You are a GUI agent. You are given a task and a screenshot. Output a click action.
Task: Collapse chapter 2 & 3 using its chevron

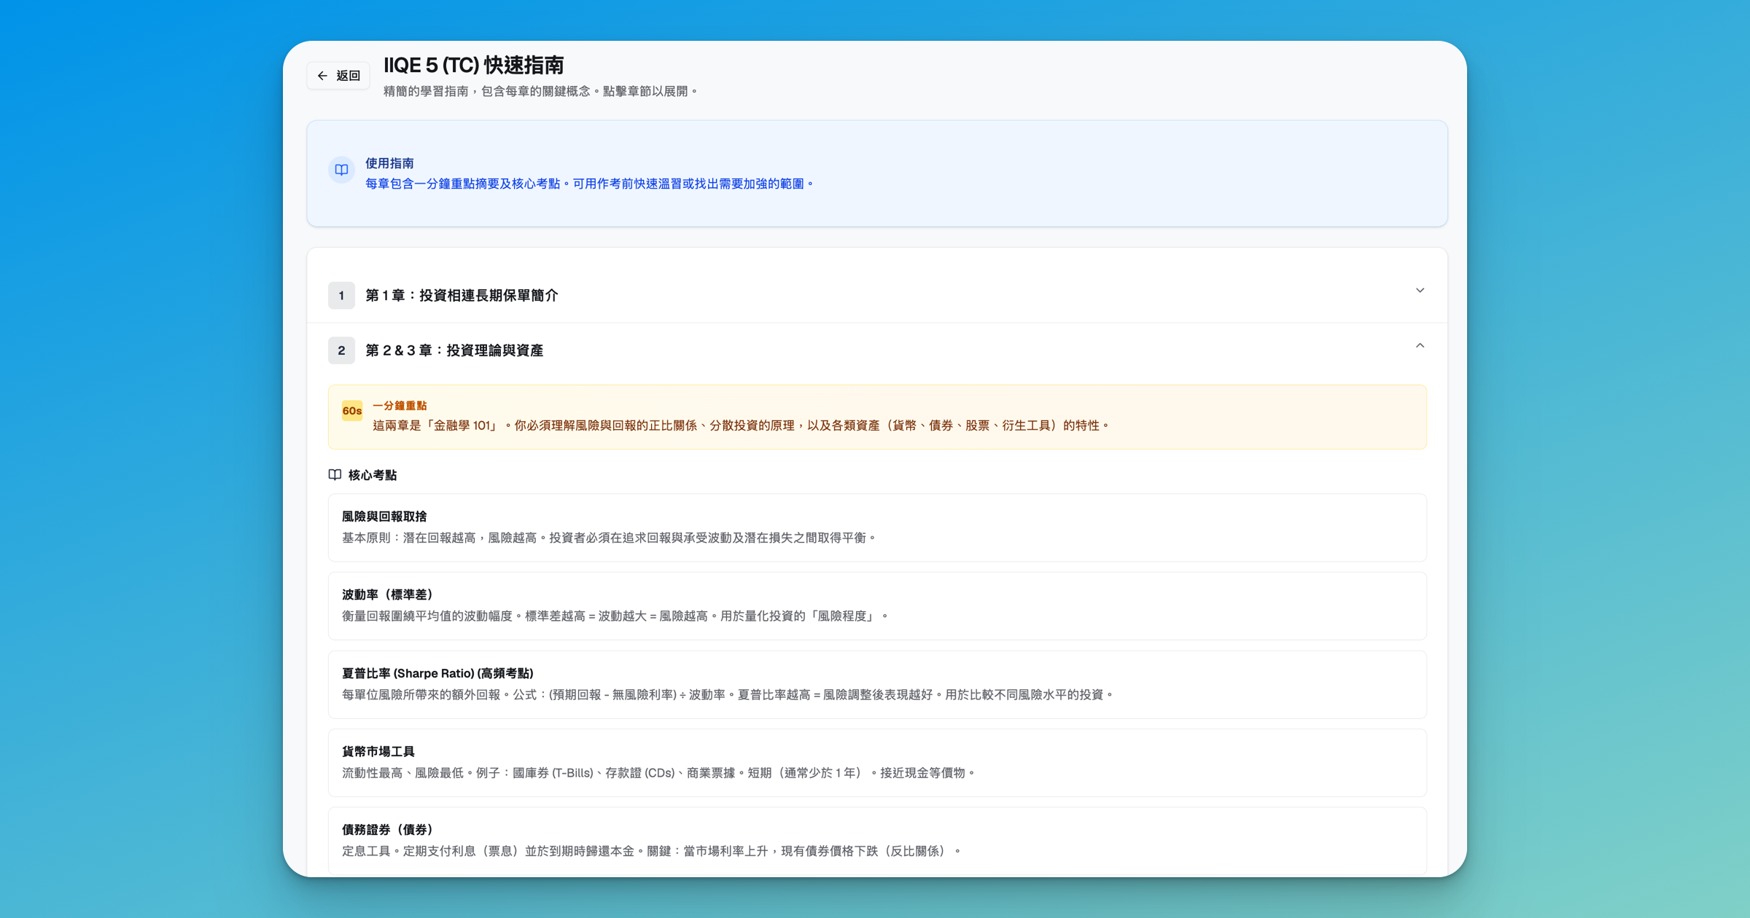coord(1420,345)
